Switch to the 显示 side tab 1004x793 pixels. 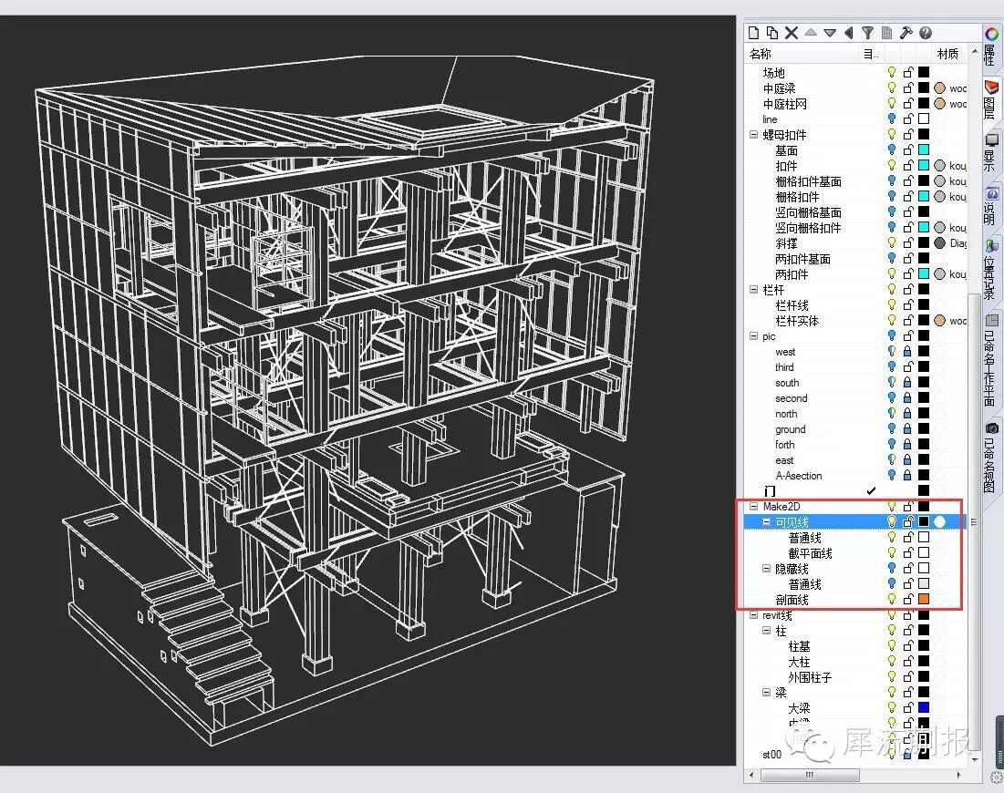pyautogui.click(x=991, y=151)
